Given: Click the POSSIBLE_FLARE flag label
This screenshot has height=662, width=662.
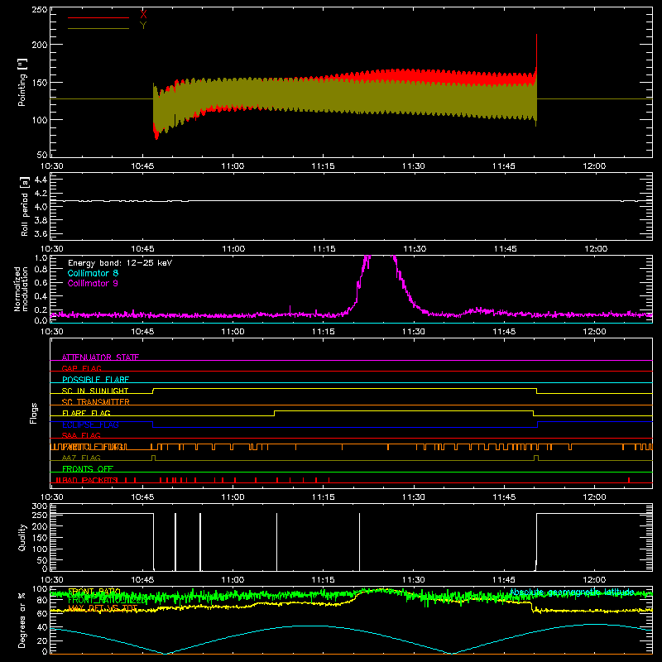Looking at the screenshot, I should point(95,380).
